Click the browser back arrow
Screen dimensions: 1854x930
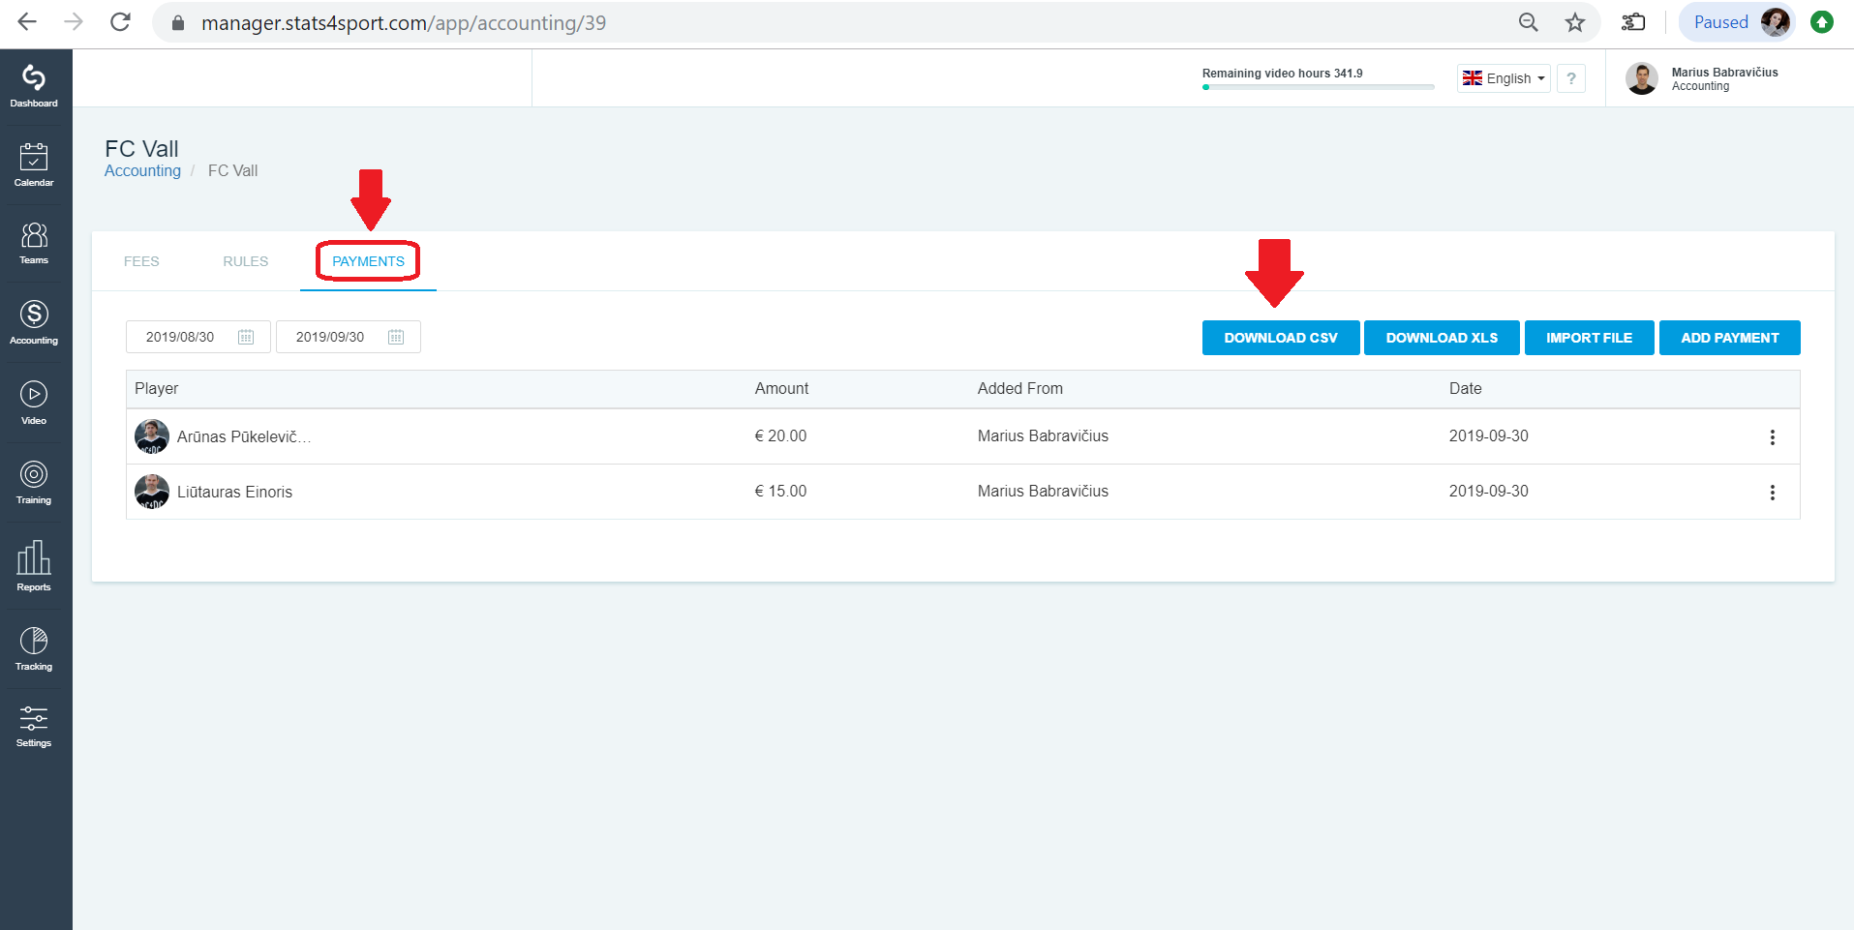coord(27,22)
